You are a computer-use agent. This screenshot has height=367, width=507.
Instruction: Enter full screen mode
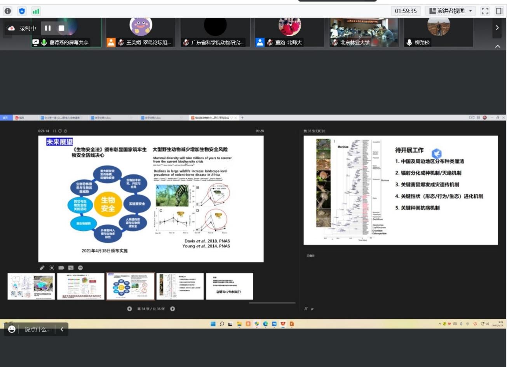[485, 11]
